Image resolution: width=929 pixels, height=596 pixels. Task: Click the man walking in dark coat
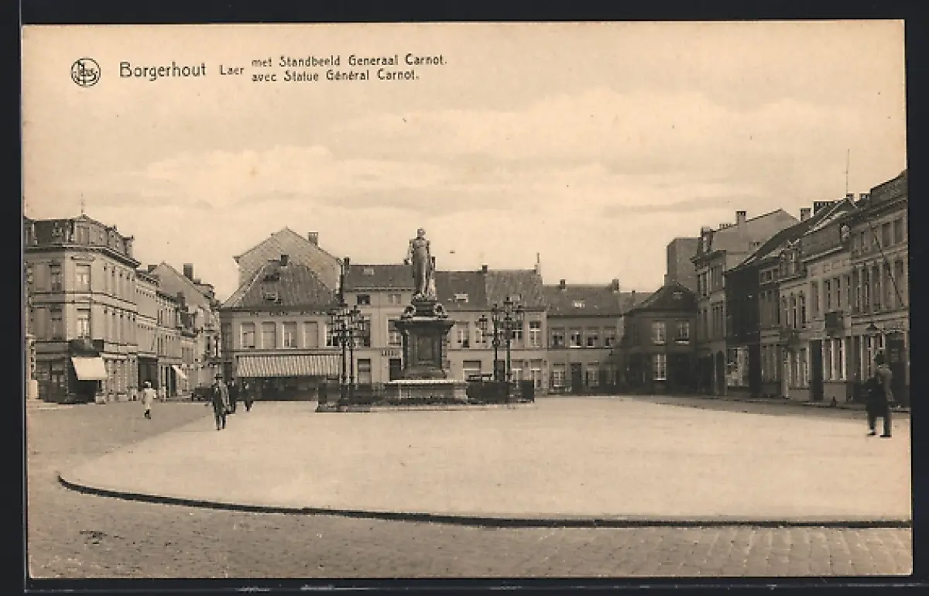tap(220, 402)
